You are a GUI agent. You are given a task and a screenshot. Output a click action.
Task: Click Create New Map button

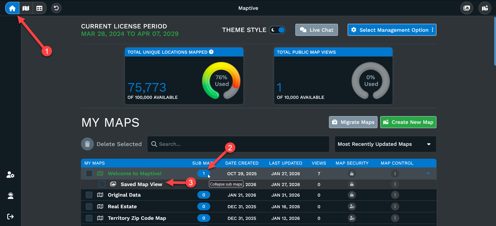click(x=408, y=122)
